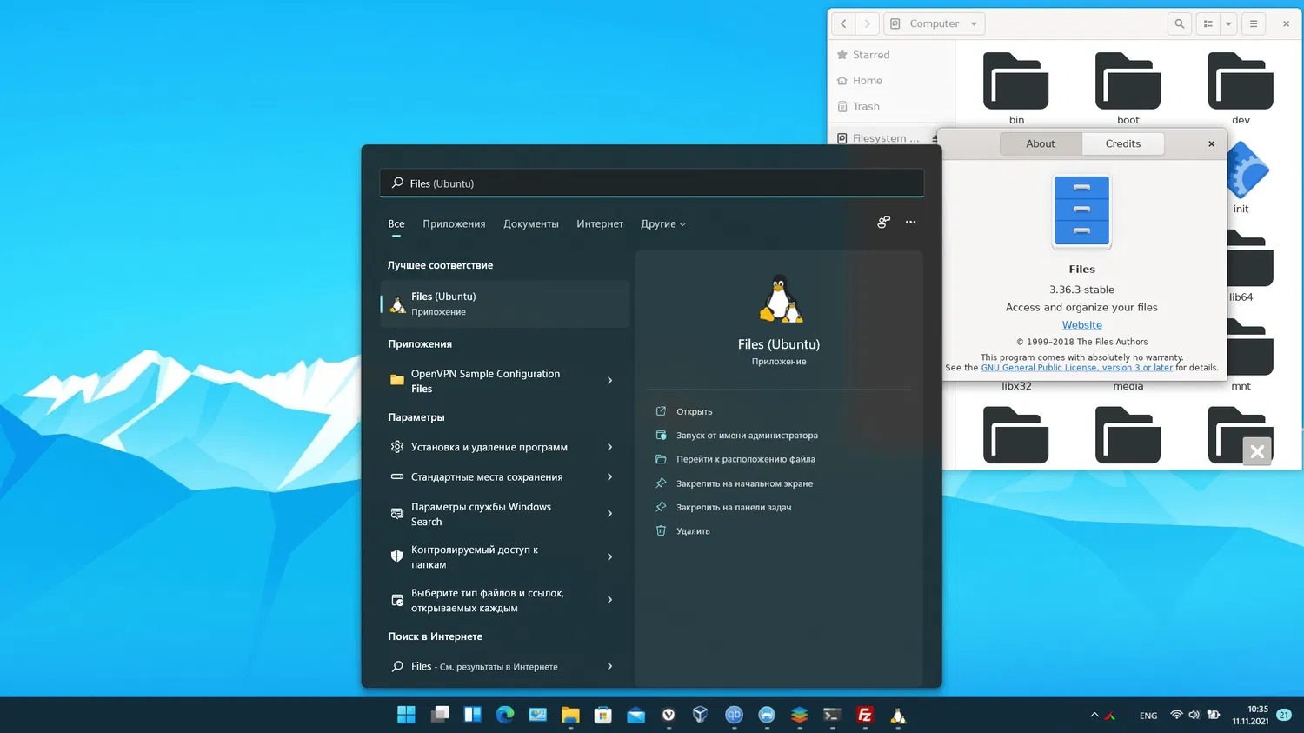Image resolution: width=1304 pixels, height=733 pixels.
Task: Switch to the Документы search tab
Action: [x=531, y=224]
